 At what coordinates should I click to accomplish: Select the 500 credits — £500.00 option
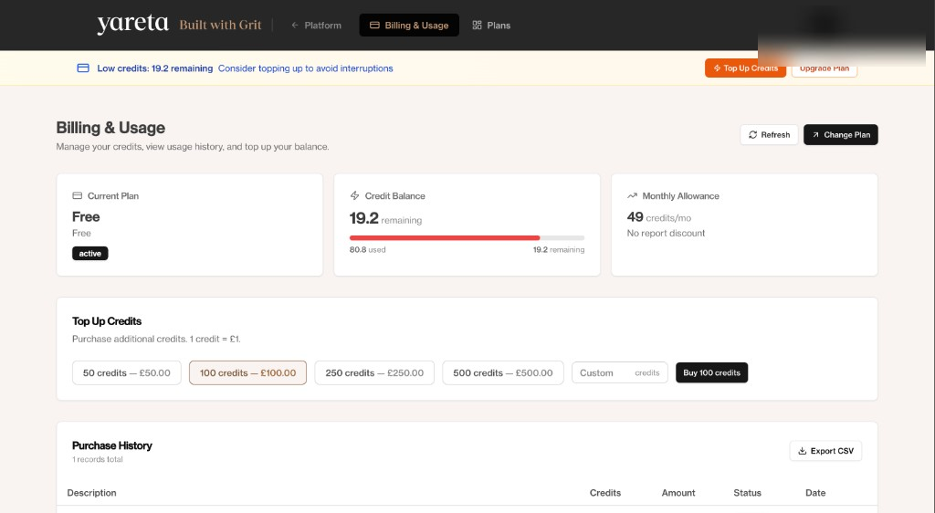pos(503,373)
